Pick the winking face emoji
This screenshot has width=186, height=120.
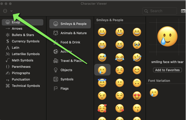point(102,95)
